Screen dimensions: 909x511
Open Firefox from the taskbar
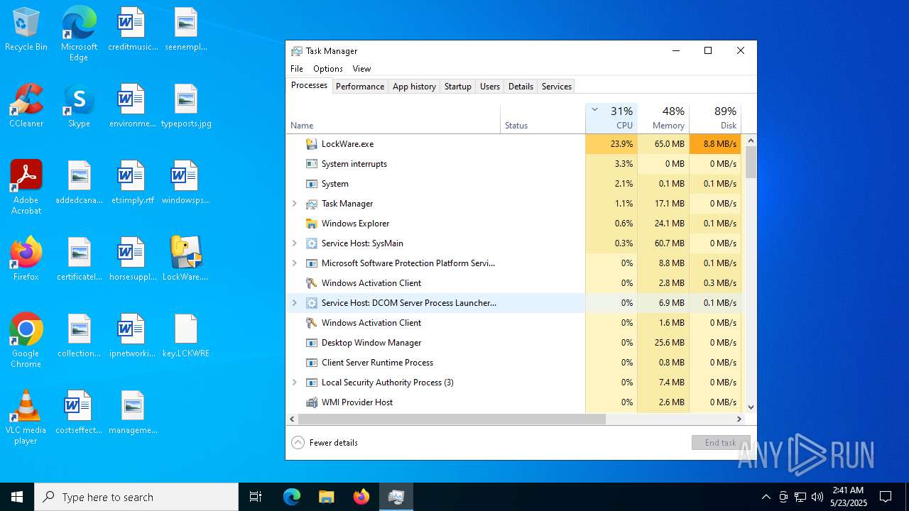pyautogui.click(x=361, y=497)
